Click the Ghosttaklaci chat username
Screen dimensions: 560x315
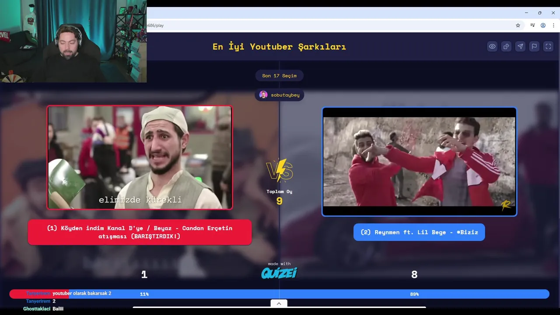[x=37, y=309]
